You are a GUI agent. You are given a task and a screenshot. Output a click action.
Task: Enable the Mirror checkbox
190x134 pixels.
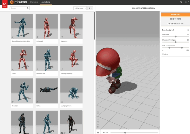point(163,54)
